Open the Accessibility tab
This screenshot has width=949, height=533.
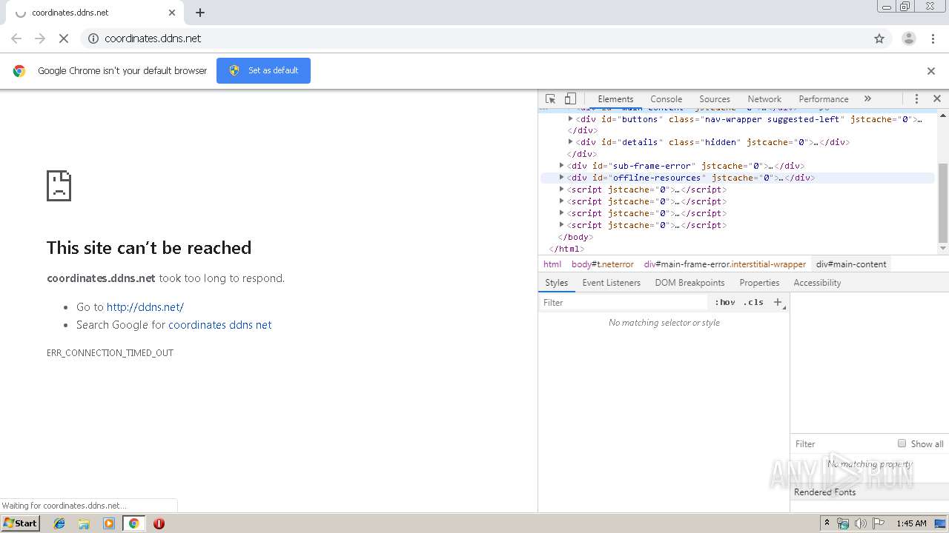[x=817, y=283]
